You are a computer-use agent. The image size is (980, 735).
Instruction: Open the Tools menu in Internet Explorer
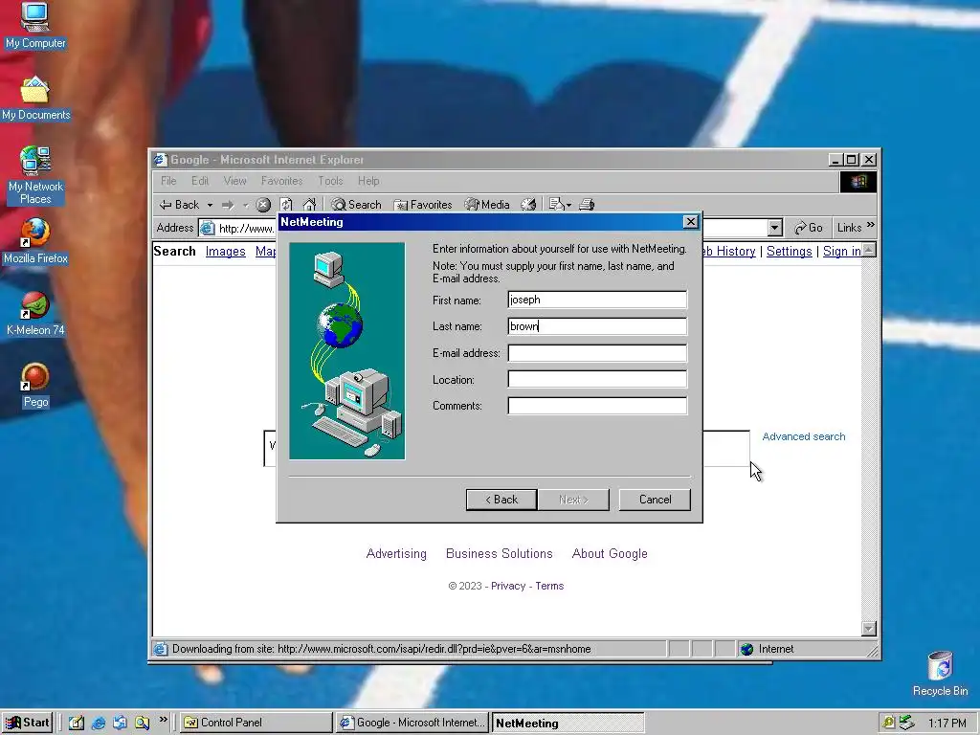pyautogui.click(x=330, y=181)
